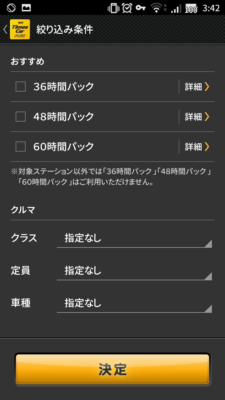Tap the Times Car Plus logo icon
The width and height of the screenshot is (225, 400).
pyautogui.click(x=20, y=29)
